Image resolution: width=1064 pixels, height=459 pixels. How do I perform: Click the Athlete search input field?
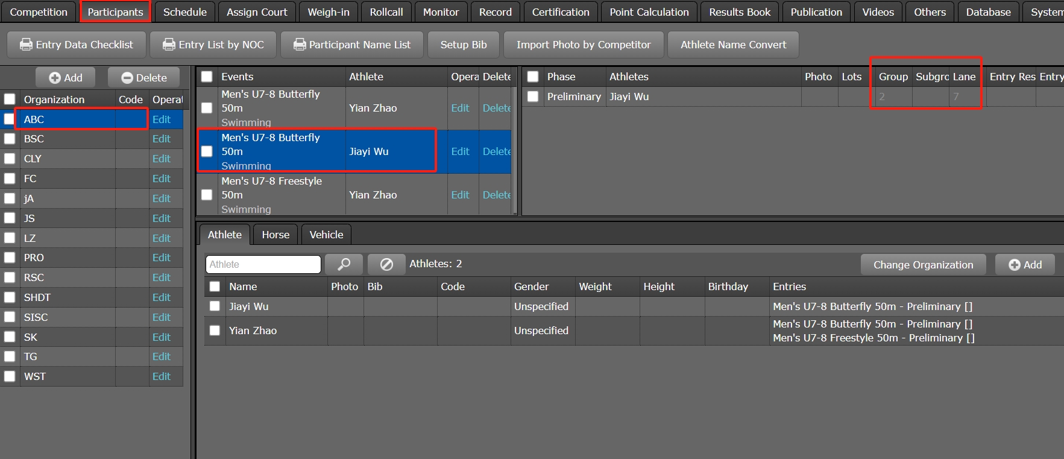point(263,264)
